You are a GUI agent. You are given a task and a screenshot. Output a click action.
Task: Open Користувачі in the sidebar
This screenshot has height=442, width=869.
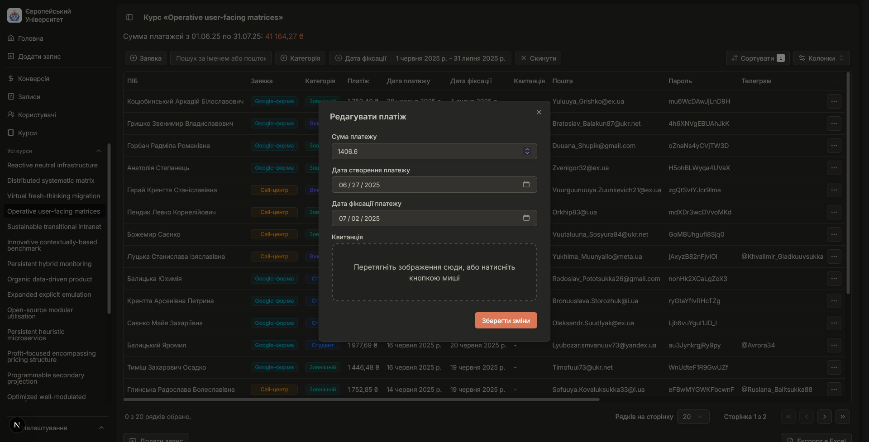coord(37,115)
